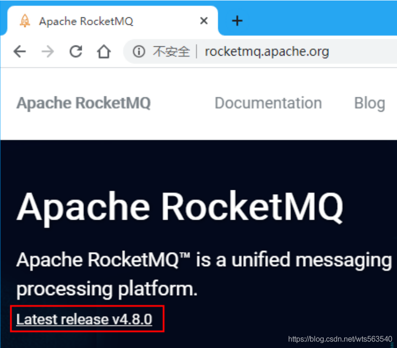Image resolution: width=397 pixels, height=348 pixels.
Task: Reload the page with refresh icon
Action: [76, 51]
